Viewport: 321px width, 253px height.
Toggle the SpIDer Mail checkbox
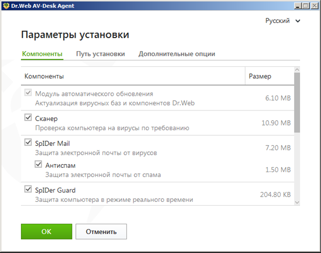click(28, 143)
